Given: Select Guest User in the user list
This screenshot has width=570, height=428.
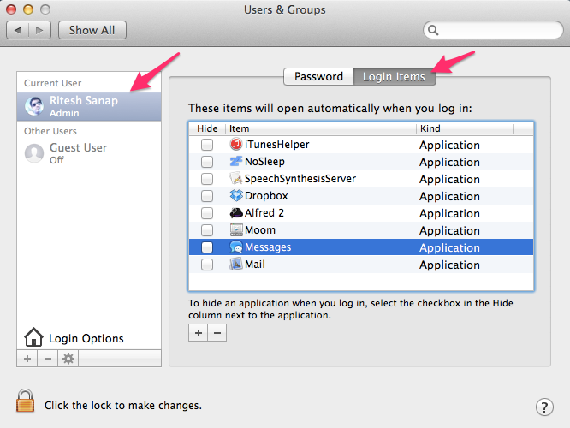Looking at the screenshot, I should [x=89, y=153].
